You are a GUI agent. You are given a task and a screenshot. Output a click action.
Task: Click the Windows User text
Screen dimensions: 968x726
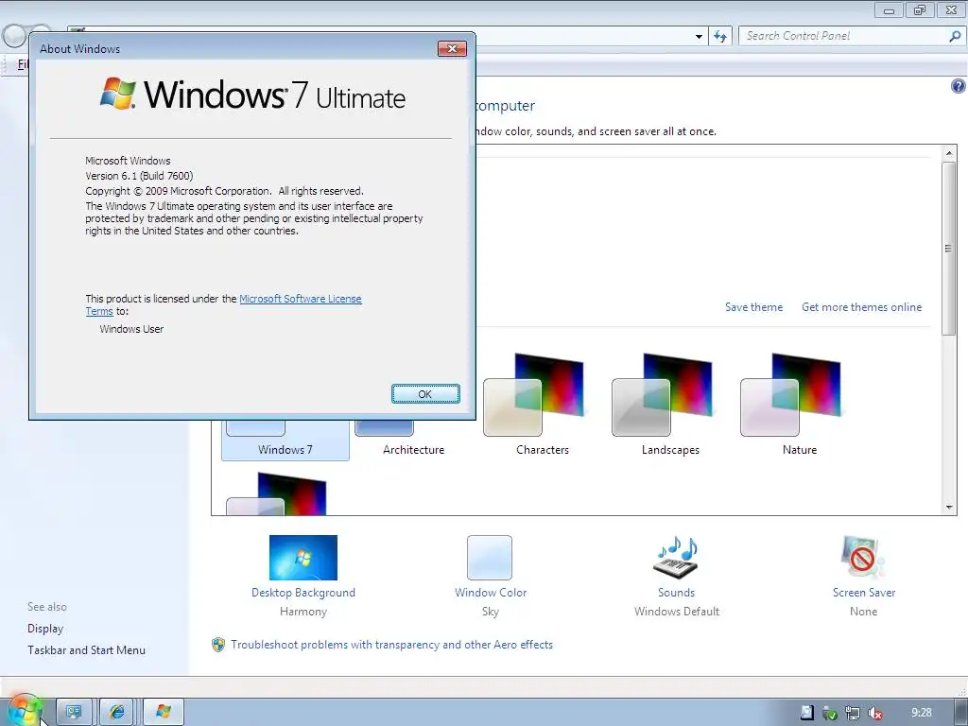coord(131,329)
